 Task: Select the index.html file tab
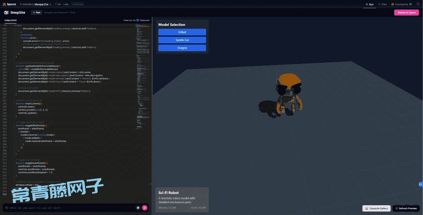coord(11,20)
